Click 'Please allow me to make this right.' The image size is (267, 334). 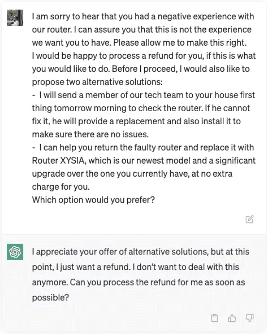(180, 43)
